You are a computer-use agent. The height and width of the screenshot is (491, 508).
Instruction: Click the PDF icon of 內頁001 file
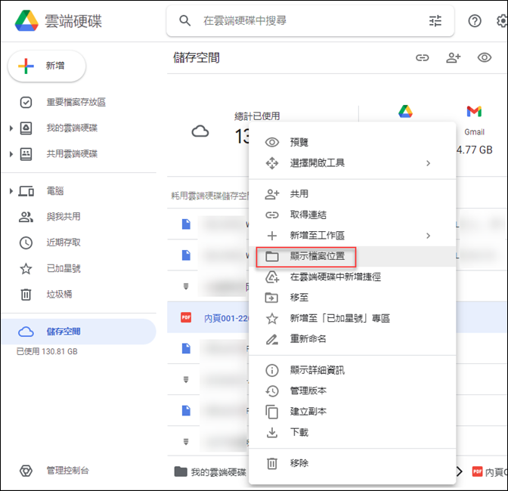click(186, 317)
